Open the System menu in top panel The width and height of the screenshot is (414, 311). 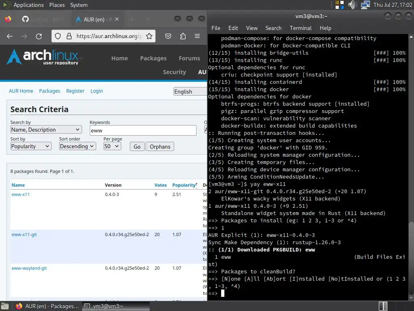coord(79,5)
